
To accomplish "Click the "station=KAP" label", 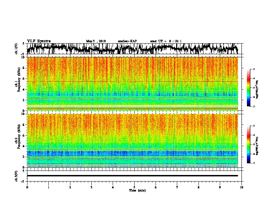I will click(x=127, y=41).
